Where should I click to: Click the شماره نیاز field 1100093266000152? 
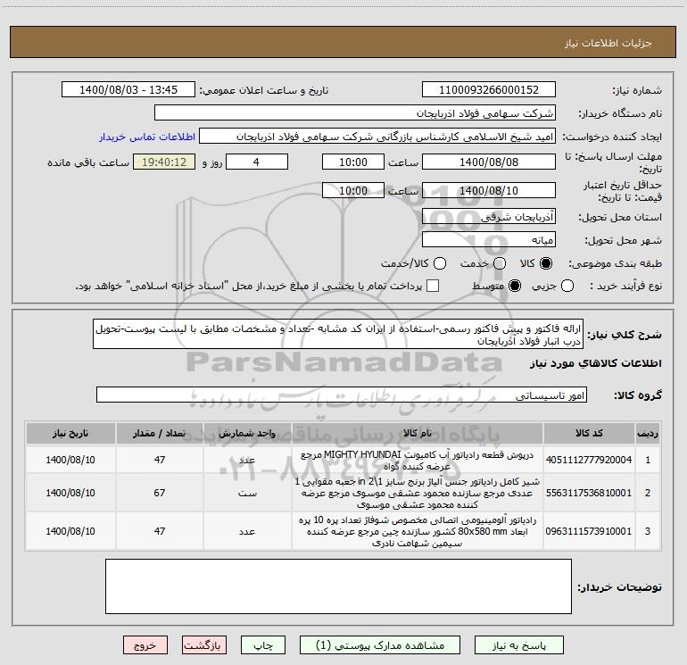coord(489,90)
